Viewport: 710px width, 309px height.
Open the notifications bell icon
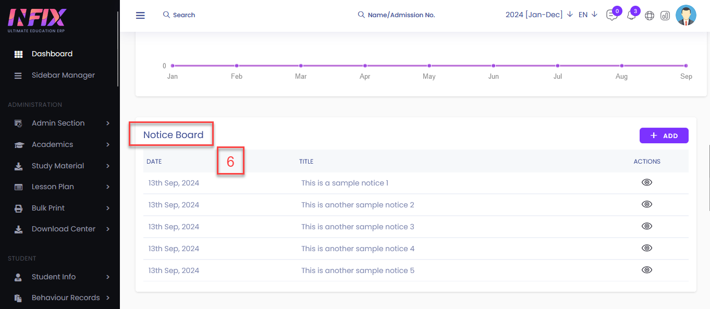coord(631,16)
